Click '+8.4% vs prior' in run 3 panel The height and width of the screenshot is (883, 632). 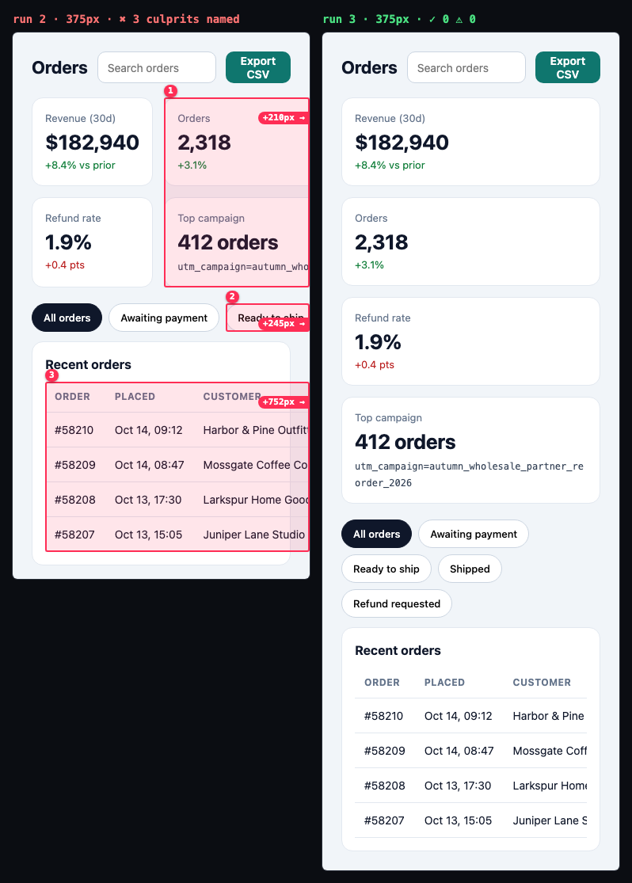tap(390, 165)
